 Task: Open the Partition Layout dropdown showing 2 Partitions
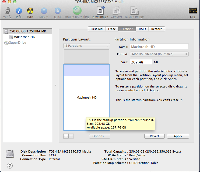[x=87, y=46]
